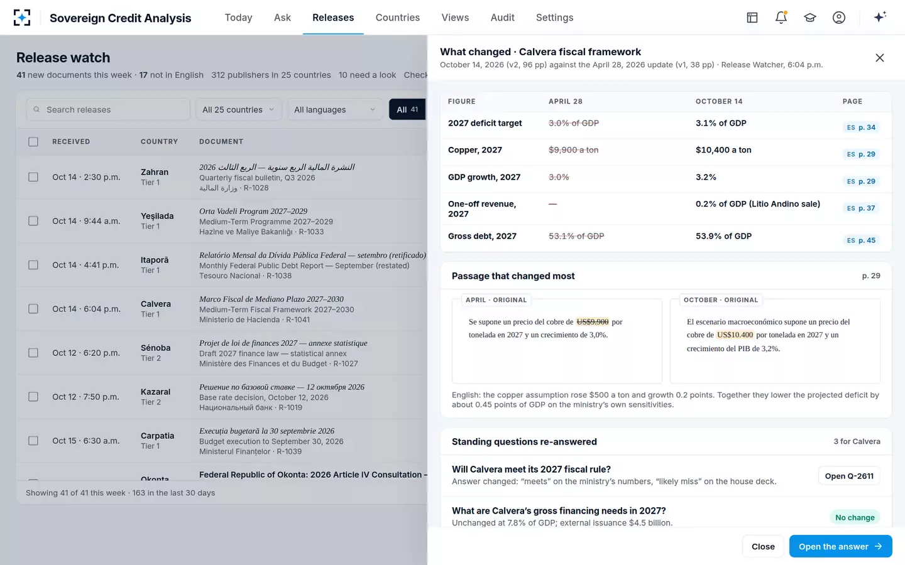Open the Projet de loi de finances document
The height and width of the screenshot is (565, 905).
pyautogui.click(x=283, y=343)
